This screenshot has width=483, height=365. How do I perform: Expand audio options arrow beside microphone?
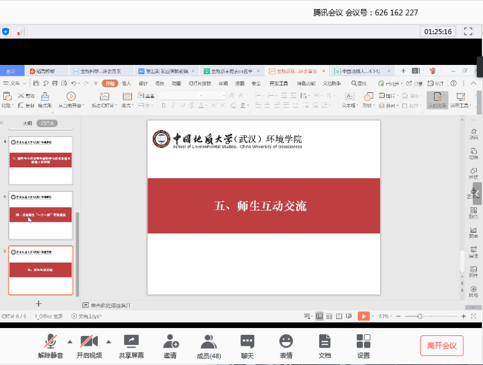pyautogui.click(x=70, y=341)
